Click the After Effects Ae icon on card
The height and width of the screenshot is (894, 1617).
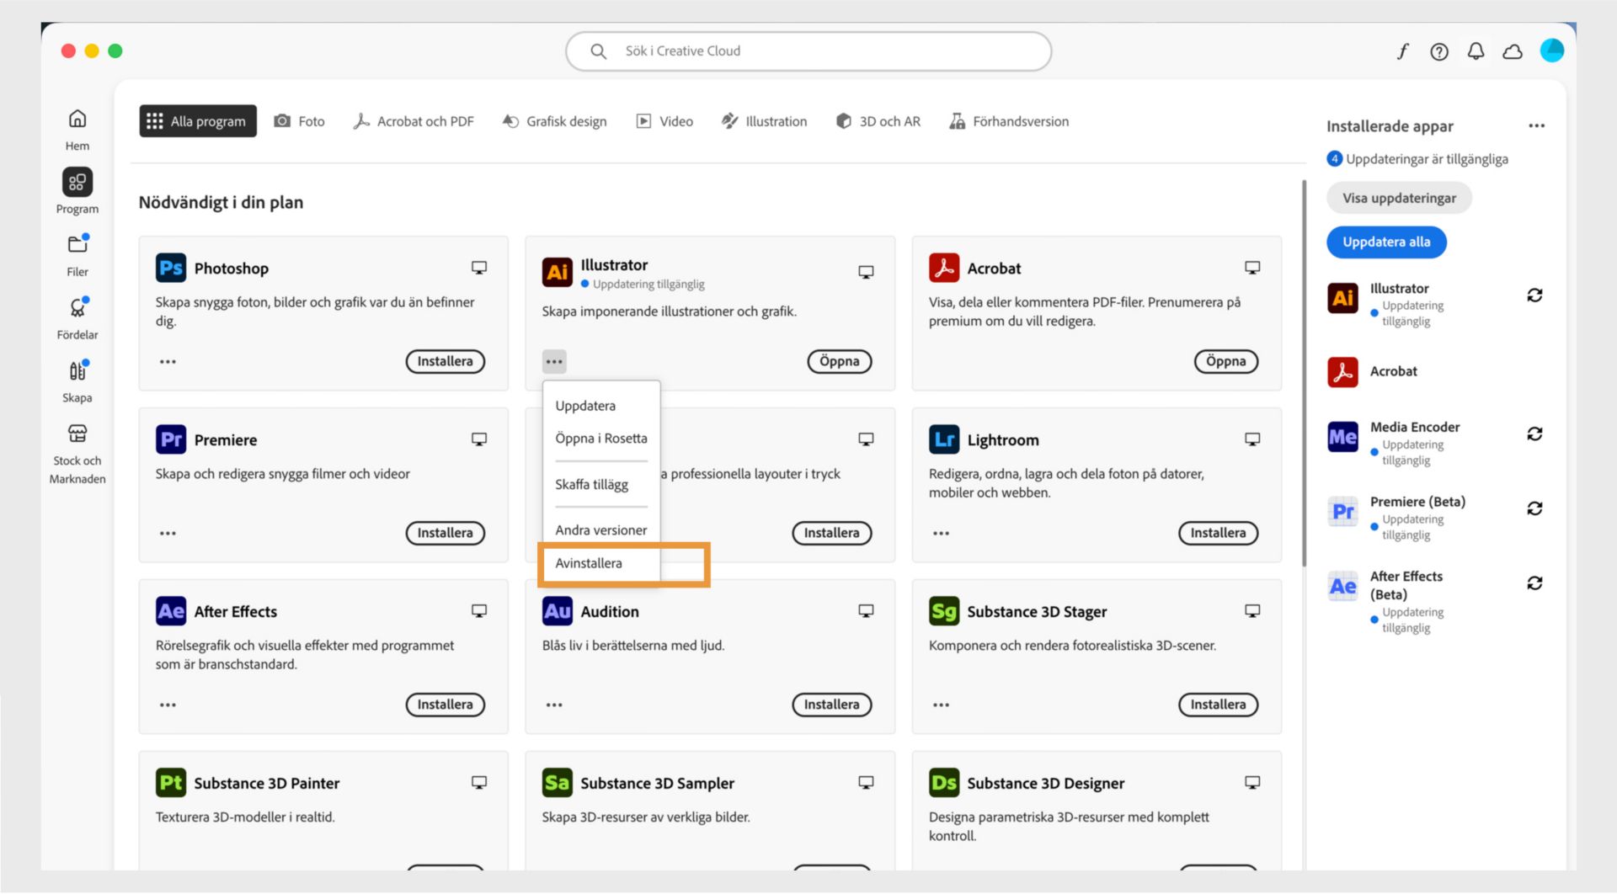[x=171, y=611]
